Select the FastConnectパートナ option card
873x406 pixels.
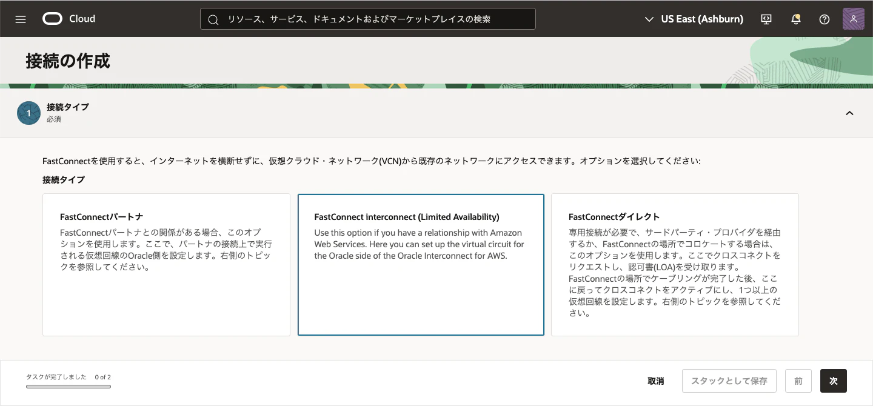166,265
